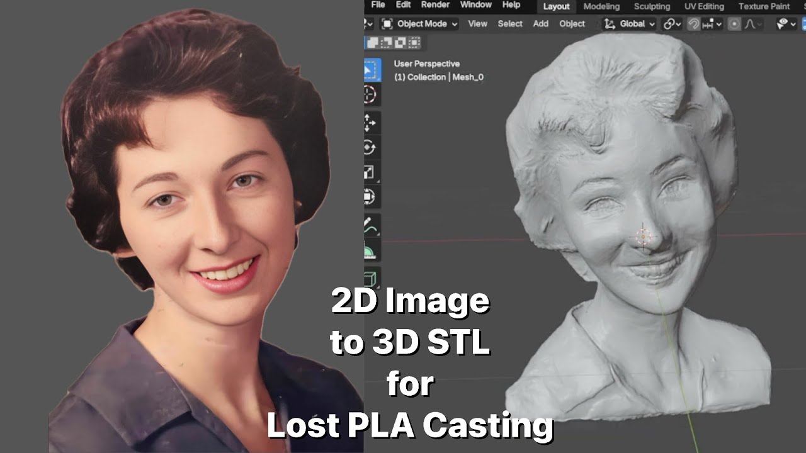This screenshot has width=806, height=453.
Task: Open the viewport Object menu
Action: click(x=572, y=24)
